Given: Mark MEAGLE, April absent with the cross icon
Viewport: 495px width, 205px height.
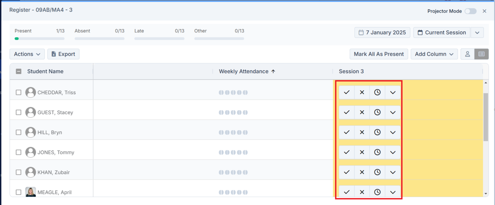Looking at the screenshot, I should pyautogui.click(x=362, y=192).
